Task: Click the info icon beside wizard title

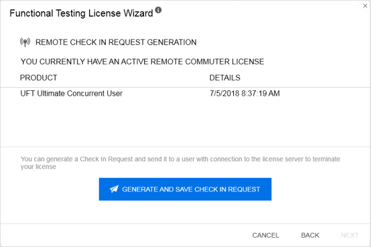Action: (x=158, y=10)
